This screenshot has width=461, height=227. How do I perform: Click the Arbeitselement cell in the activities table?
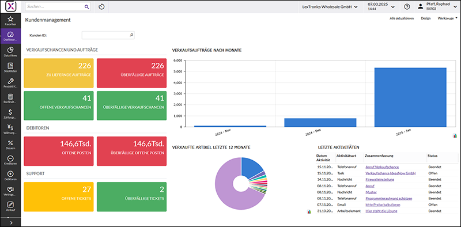point(349,211)
